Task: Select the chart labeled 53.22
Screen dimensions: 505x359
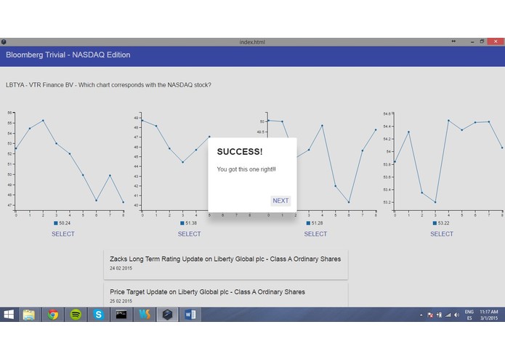Action: coord(442,234)
